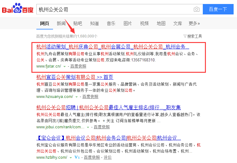
Task: Open 搜索工具 link
Action: [194, 36]
